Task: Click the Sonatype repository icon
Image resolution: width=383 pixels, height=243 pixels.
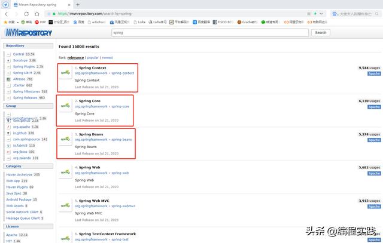Action: point(8,60)
